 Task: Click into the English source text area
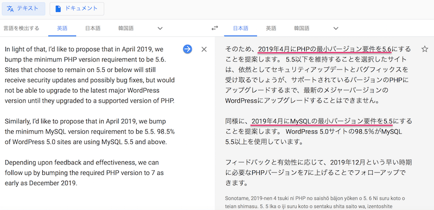coord(90,116)
